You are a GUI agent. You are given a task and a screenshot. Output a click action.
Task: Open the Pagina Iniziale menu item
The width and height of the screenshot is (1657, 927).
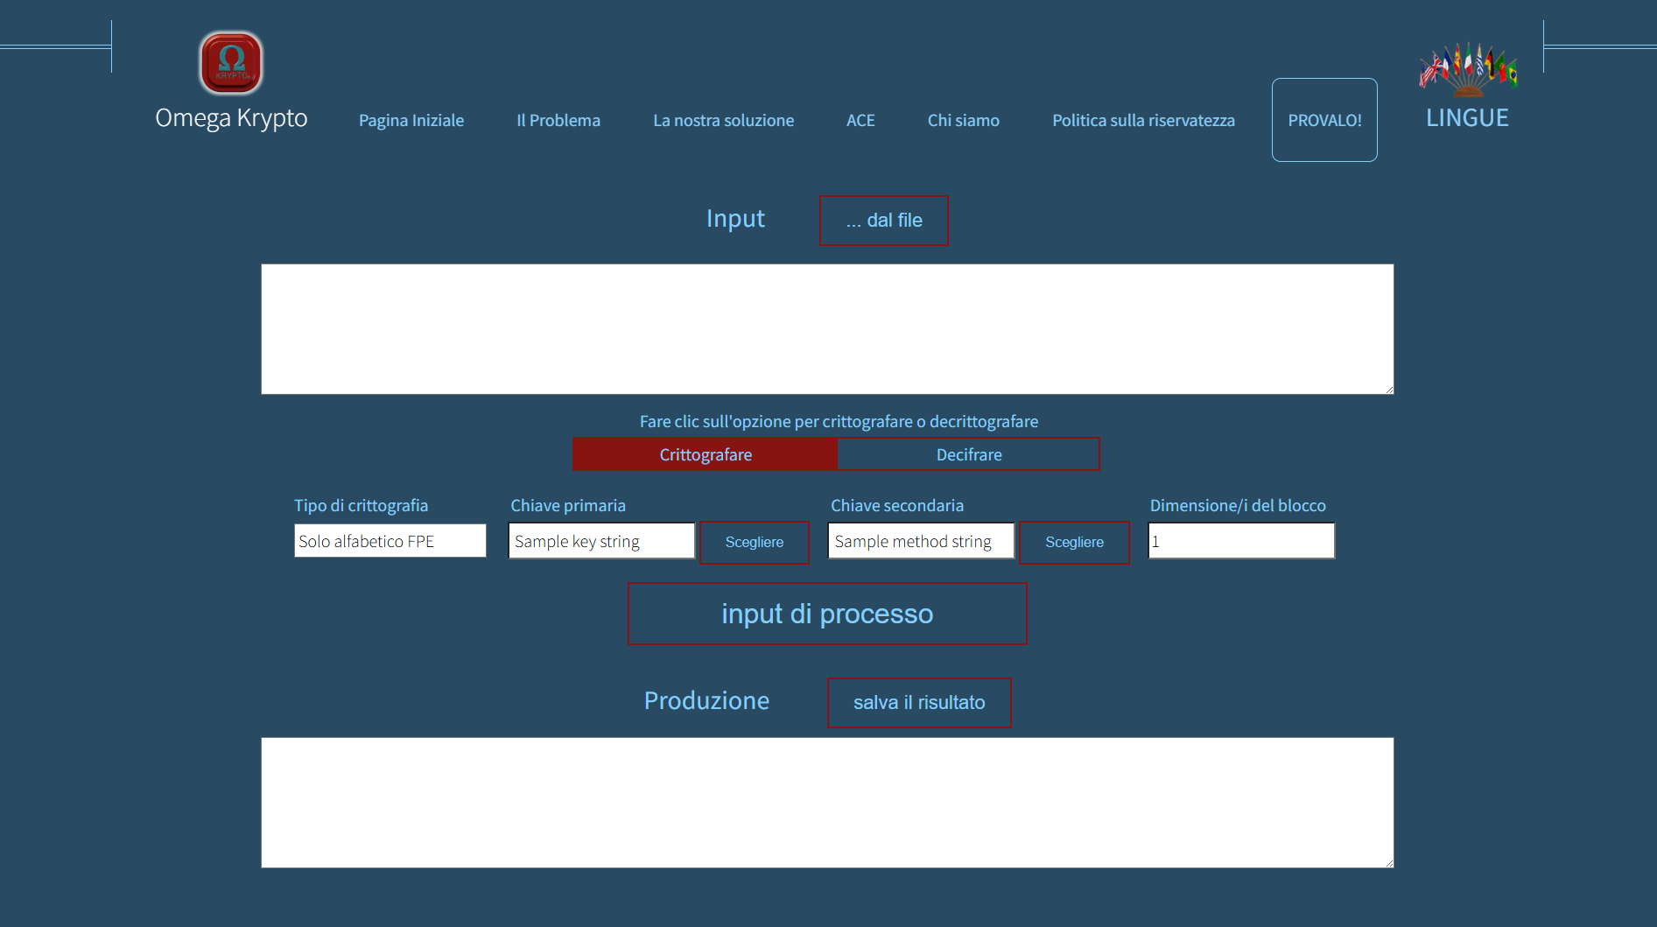tap(411, 121)
